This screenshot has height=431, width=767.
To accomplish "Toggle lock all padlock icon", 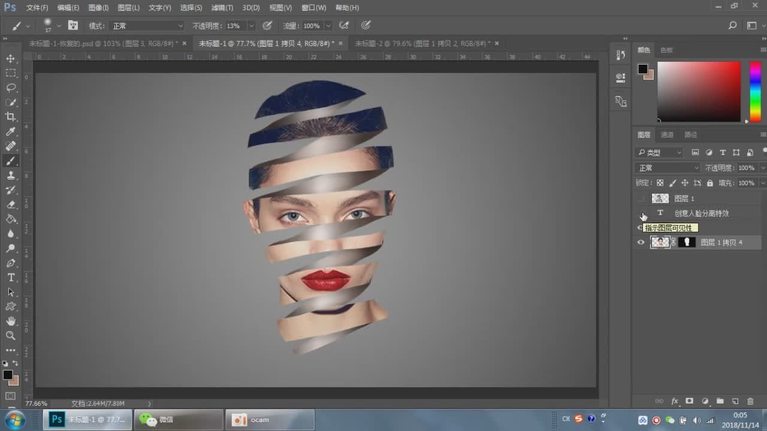I will pyautogui.click(x=710, y=183).
